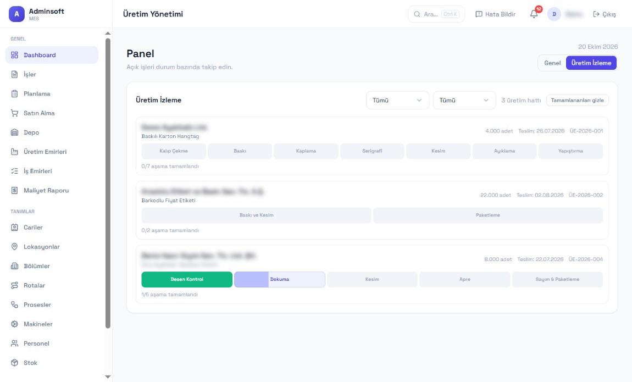632x382 pixels.
Task: Click the Apre stage
Action: coord(465,279)
